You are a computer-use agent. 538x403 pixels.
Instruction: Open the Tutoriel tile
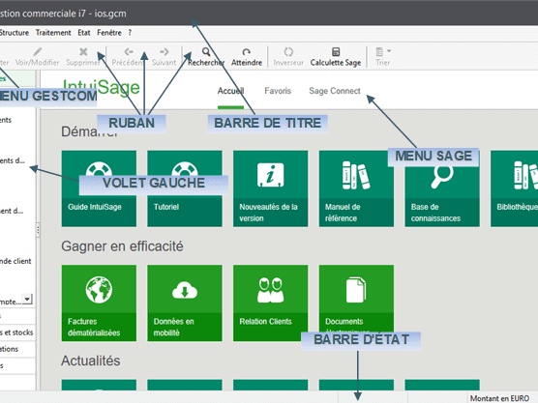185,188
